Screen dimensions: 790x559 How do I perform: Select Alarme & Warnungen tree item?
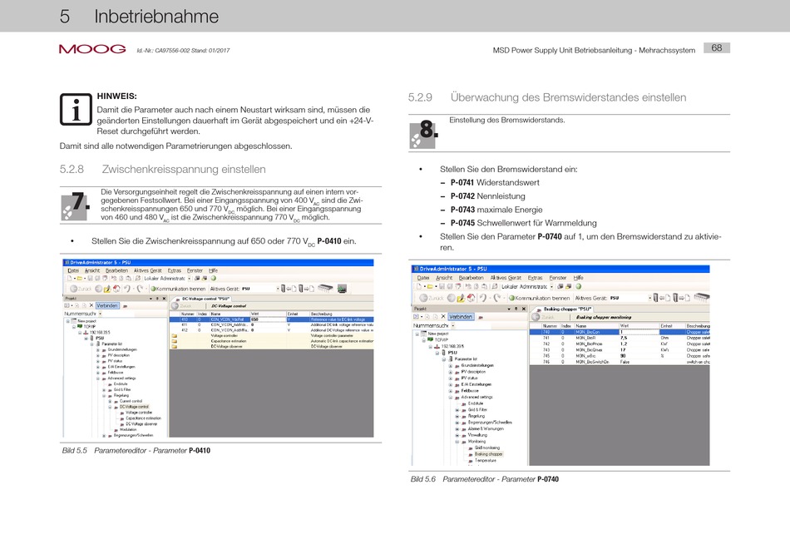coord(486,428)
